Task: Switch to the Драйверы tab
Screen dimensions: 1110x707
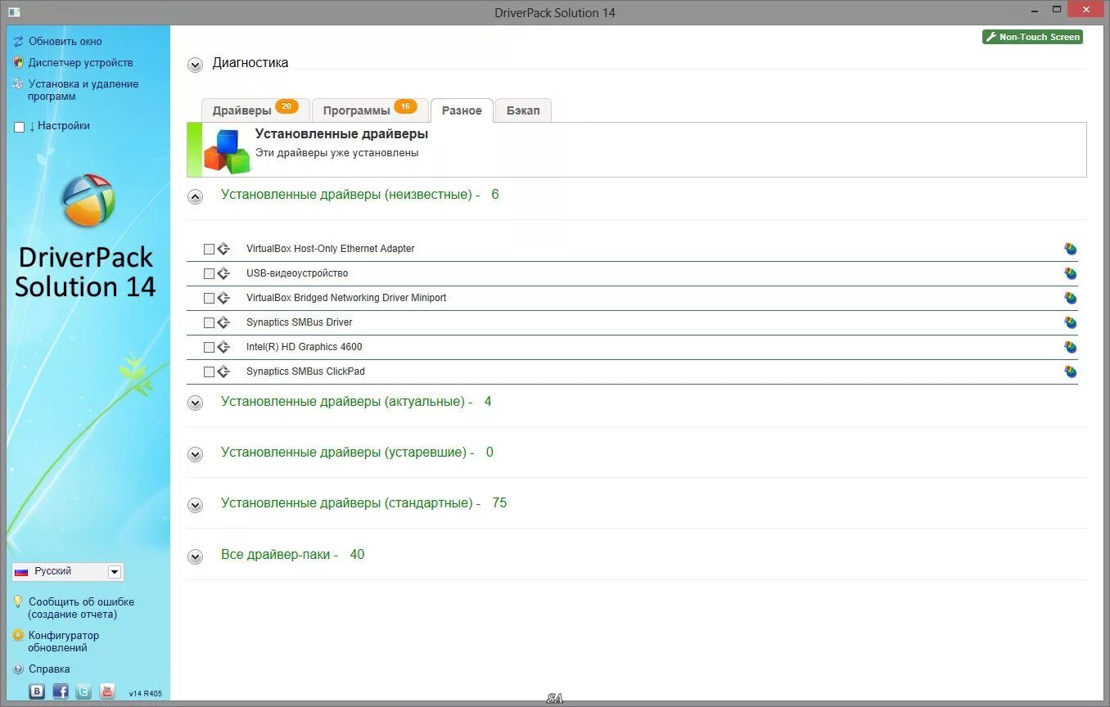Action: coord(255,110)
